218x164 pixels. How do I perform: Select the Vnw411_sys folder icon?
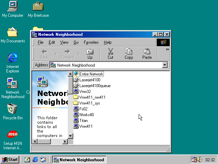76,103
